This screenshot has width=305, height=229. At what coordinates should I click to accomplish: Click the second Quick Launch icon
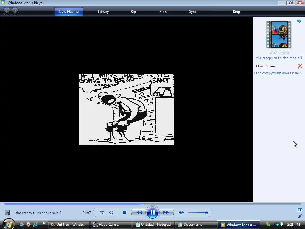point(28,225)
